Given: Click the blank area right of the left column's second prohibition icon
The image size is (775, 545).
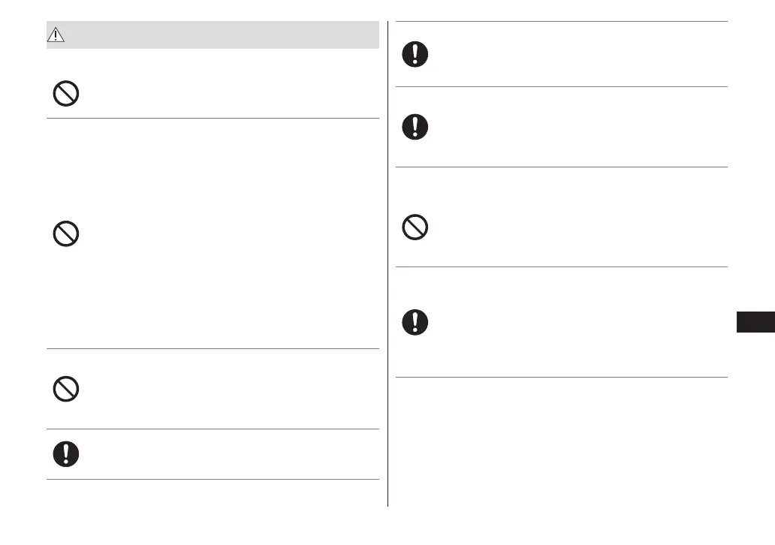Looking at the screenshot, I should click(225, 235).
